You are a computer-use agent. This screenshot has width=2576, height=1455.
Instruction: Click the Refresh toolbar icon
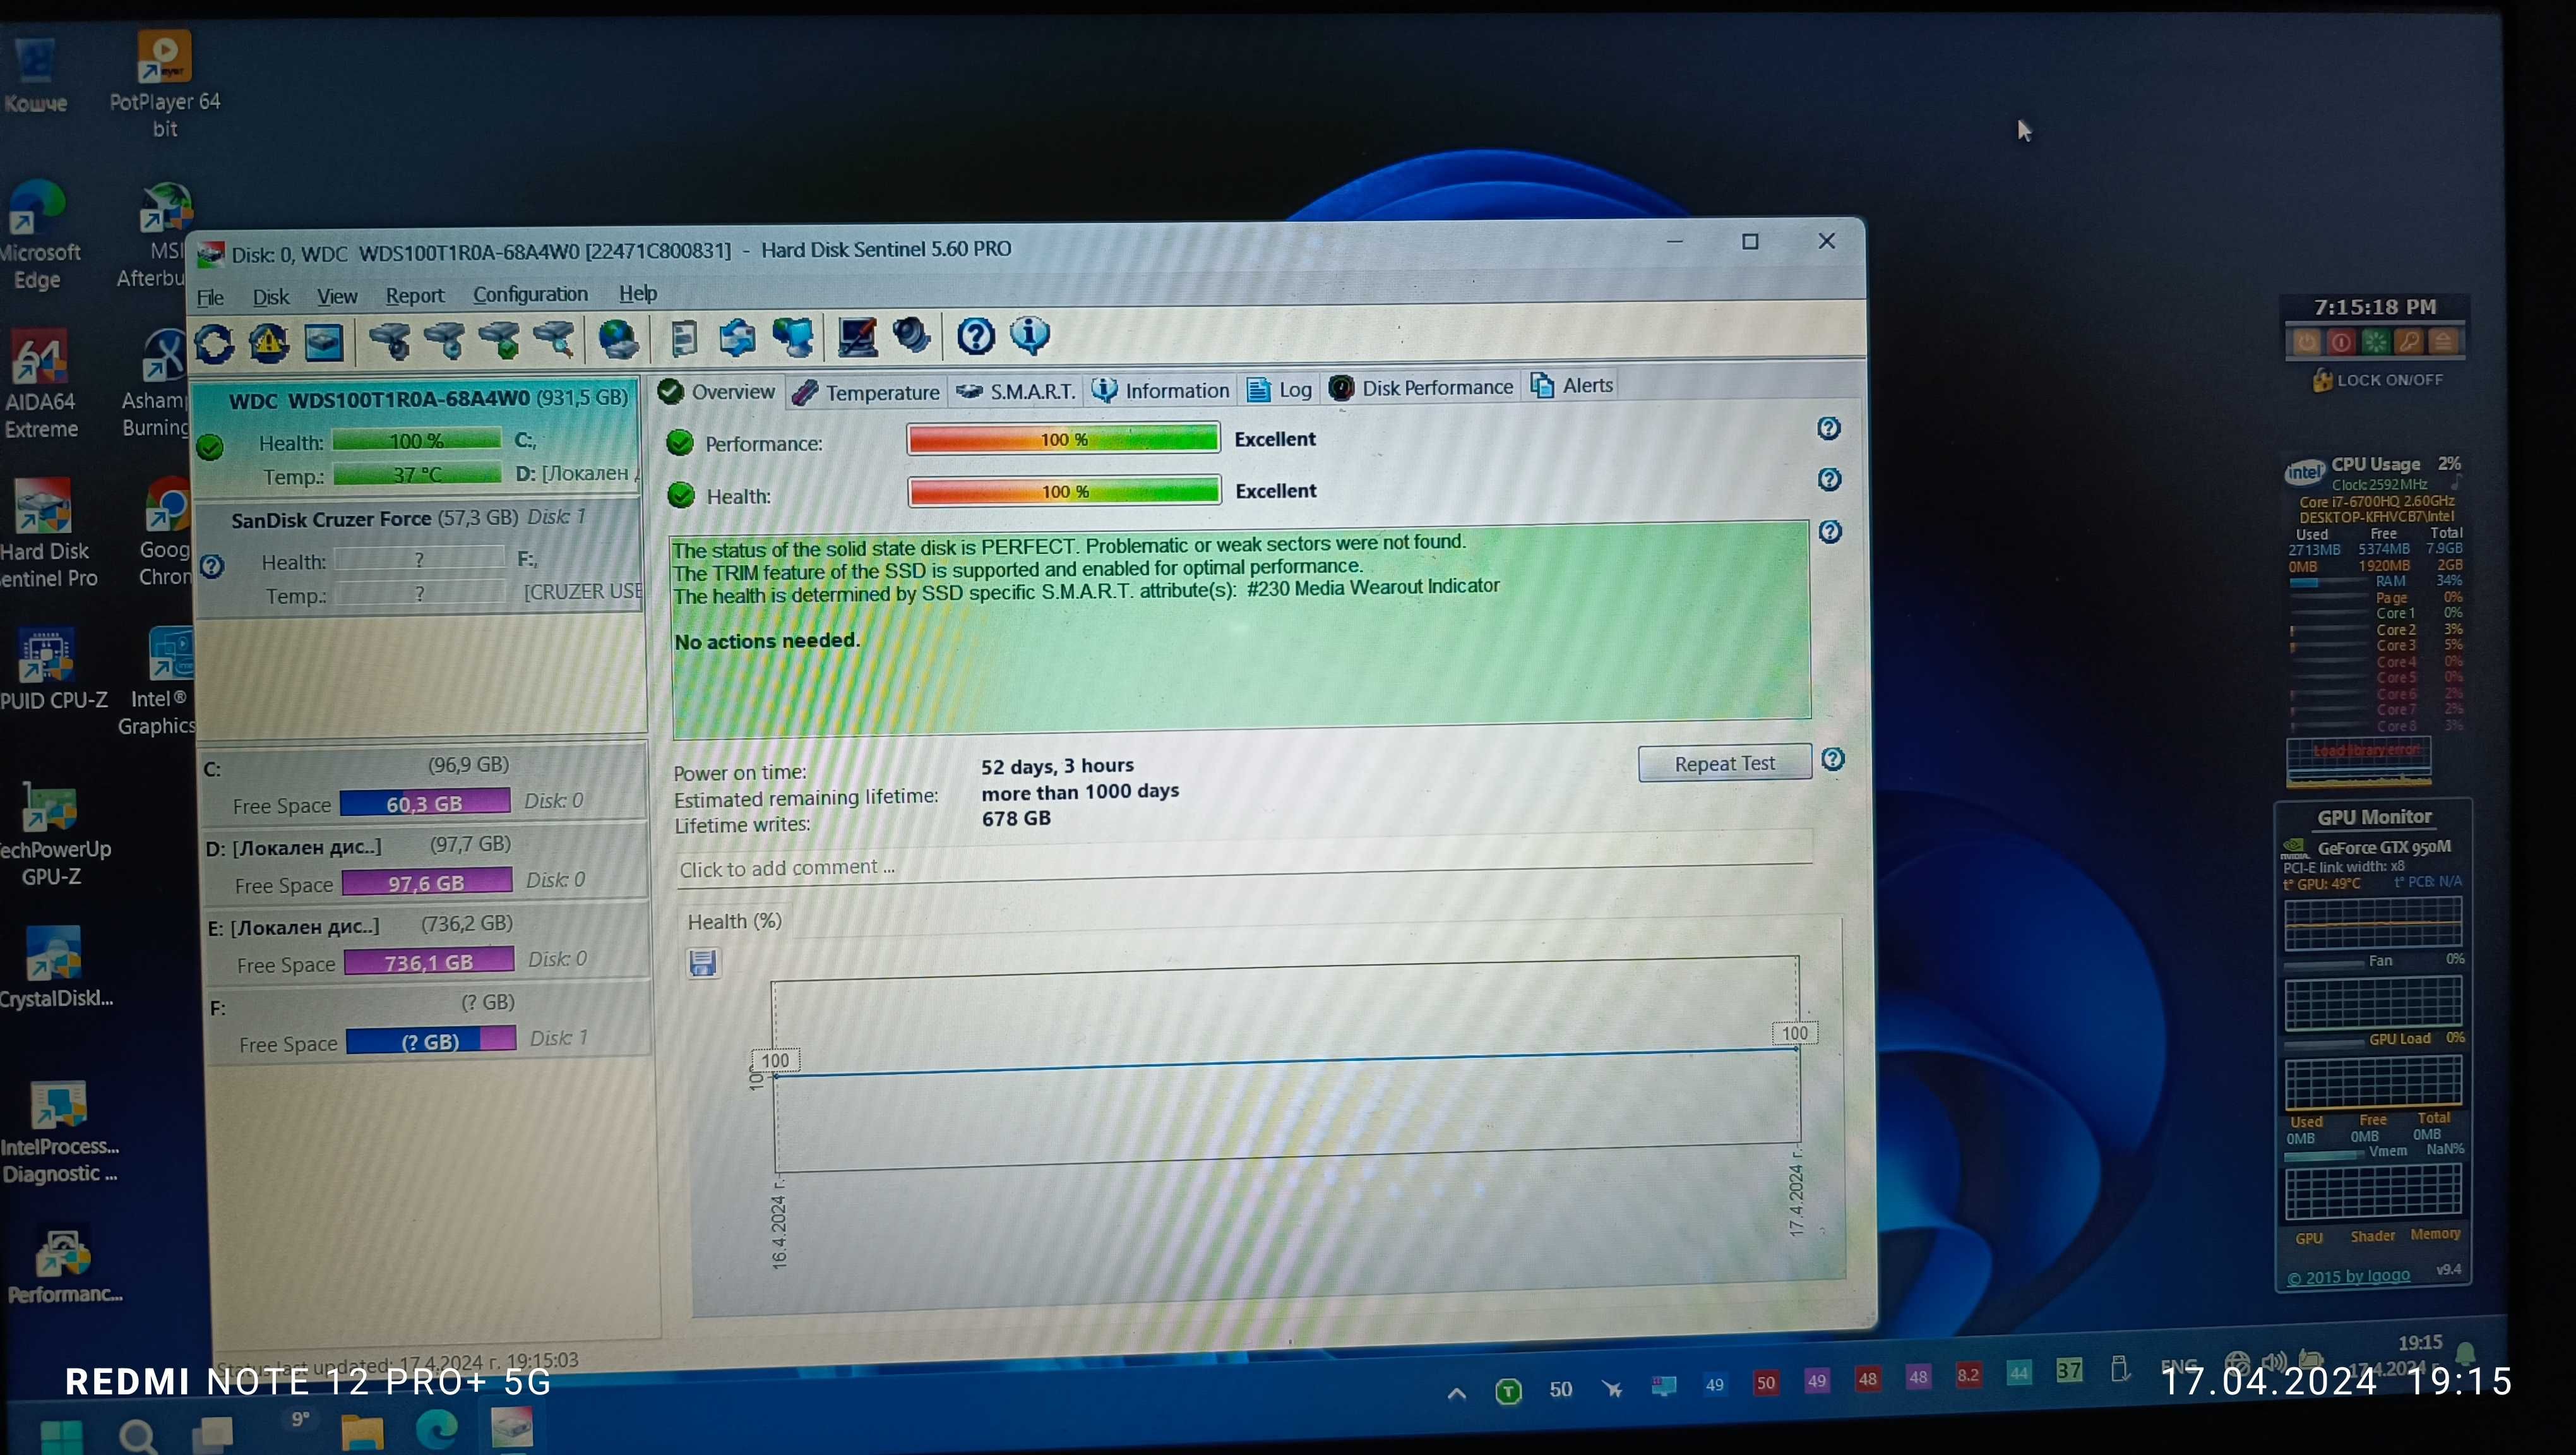[x=214, y=344]
